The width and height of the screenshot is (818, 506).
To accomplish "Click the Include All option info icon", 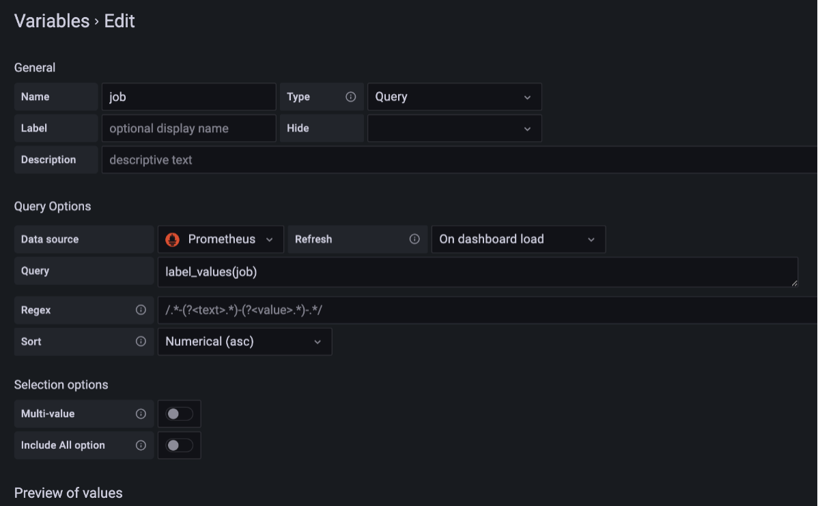I will click(x=141, y=445).
